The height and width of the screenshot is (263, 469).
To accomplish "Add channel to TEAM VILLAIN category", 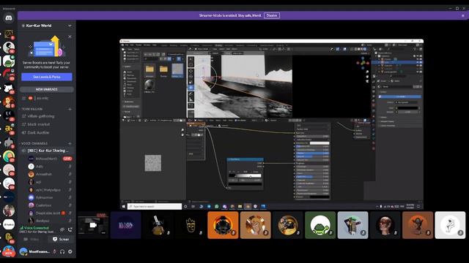I will coord(70,109).
